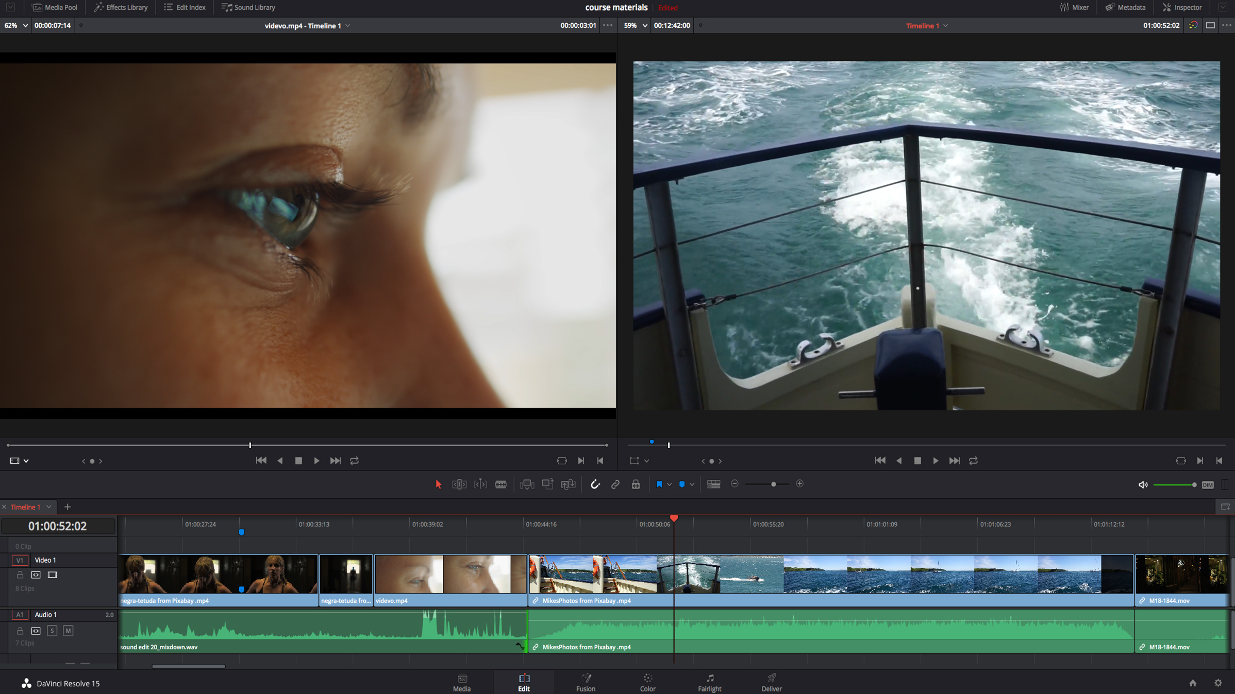The width and height of the screenshot is (1235, 694).
Task: Open project settings gear icon
Action: tap(1218, 683)
